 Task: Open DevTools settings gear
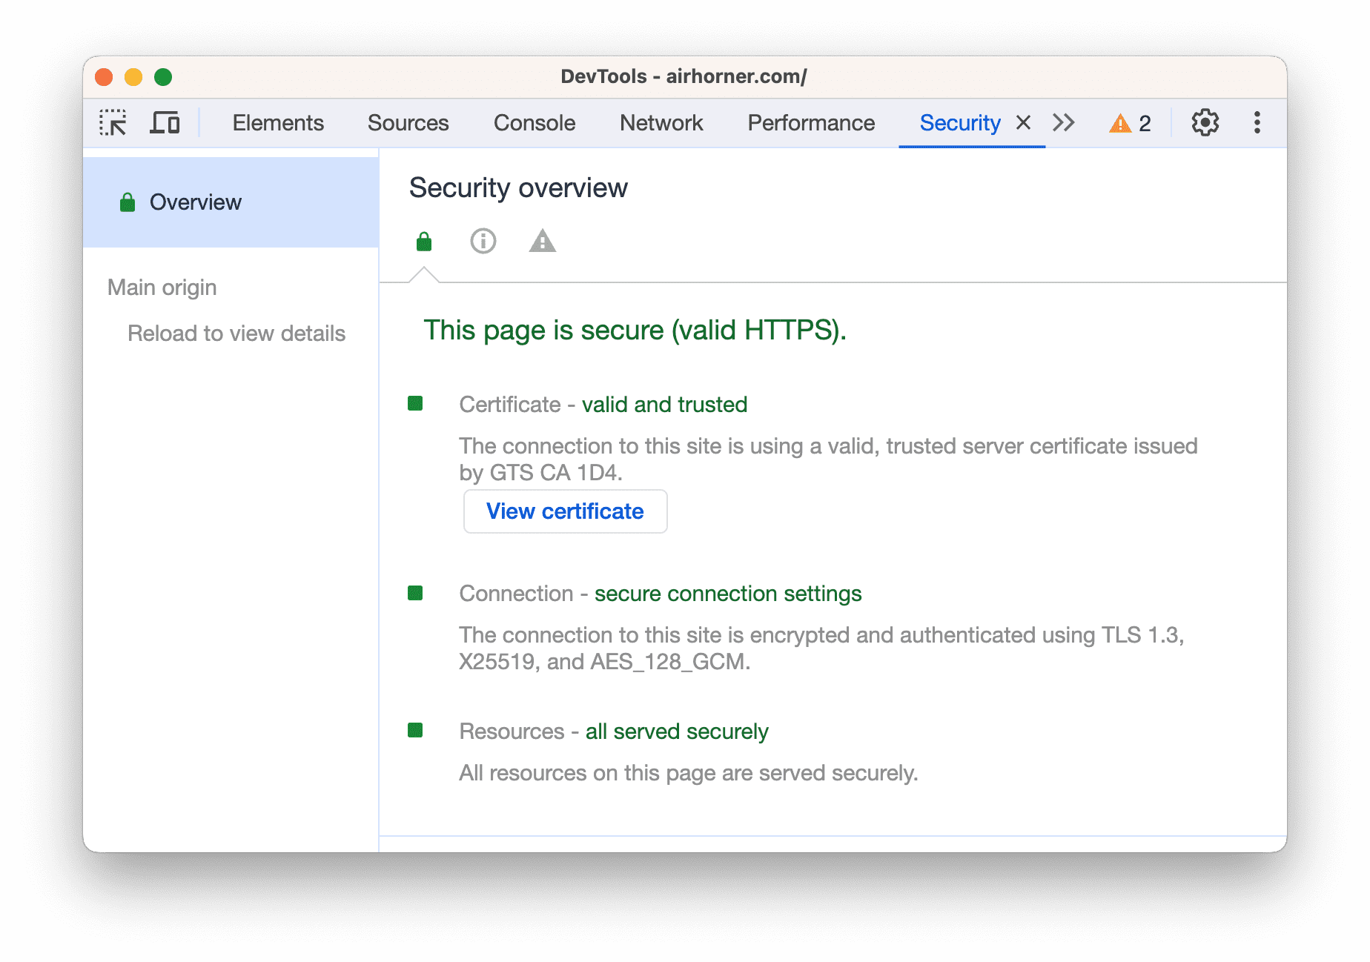[1205, 123]
